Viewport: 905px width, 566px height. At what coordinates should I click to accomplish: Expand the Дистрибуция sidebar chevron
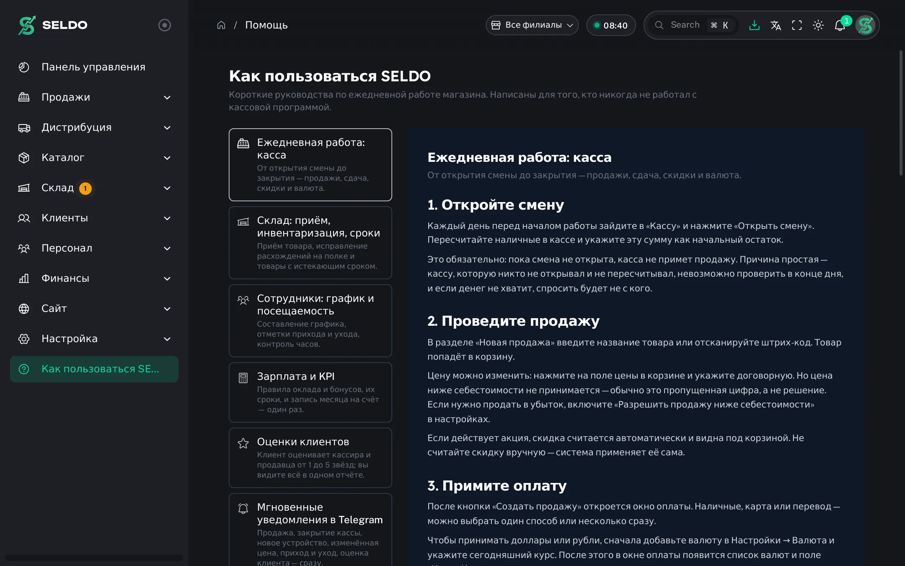point(167,127)
